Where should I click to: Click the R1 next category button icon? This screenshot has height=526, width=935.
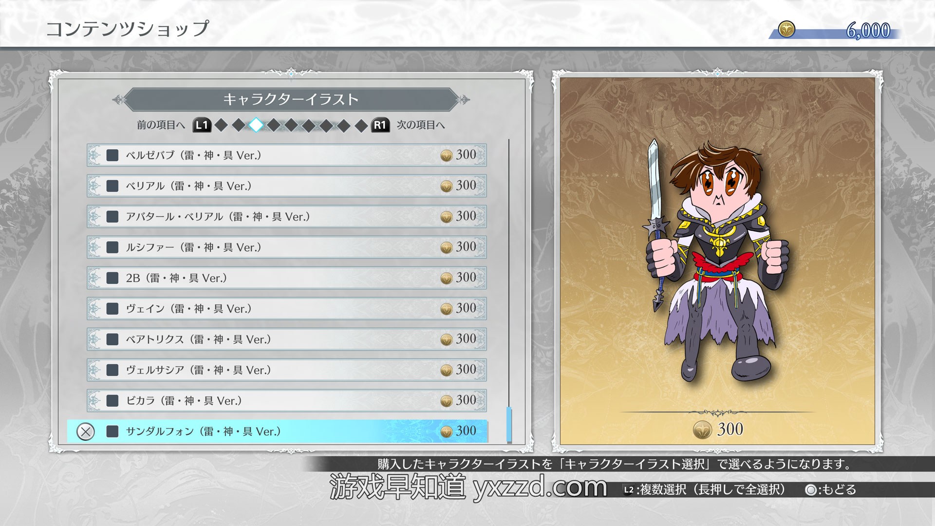point(380,125)
